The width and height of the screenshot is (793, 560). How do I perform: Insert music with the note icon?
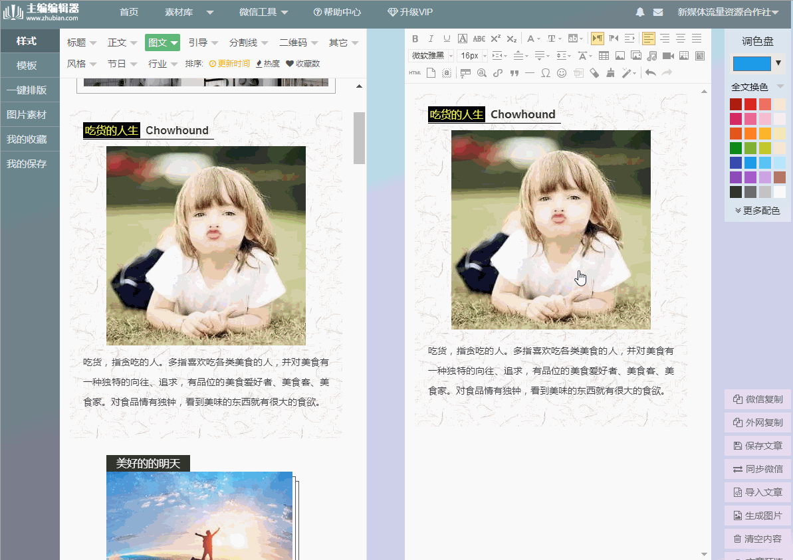(x=652, y=56)
